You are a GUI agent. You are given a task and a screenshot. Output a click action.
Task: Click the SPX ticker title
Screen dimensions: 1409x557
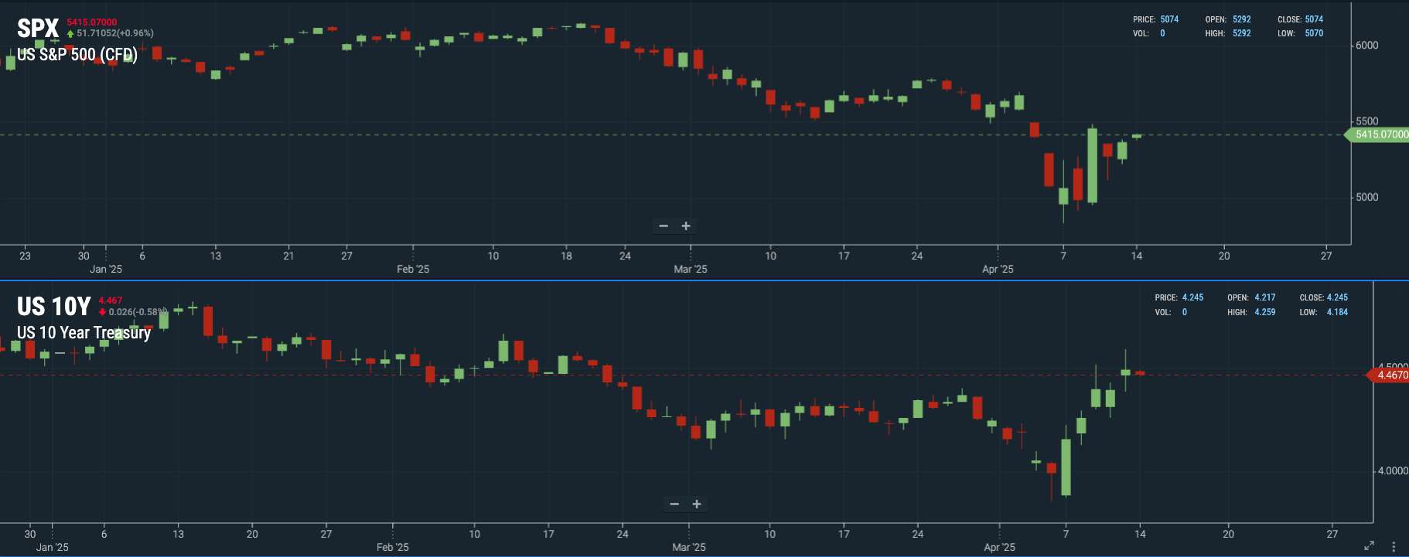38,29
